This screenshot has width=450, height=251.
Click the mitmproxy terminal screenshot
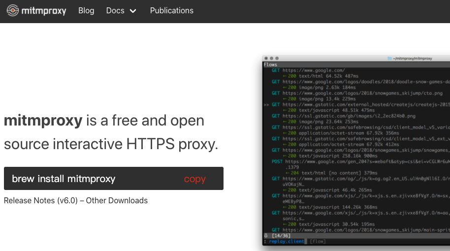pos(356,150)
